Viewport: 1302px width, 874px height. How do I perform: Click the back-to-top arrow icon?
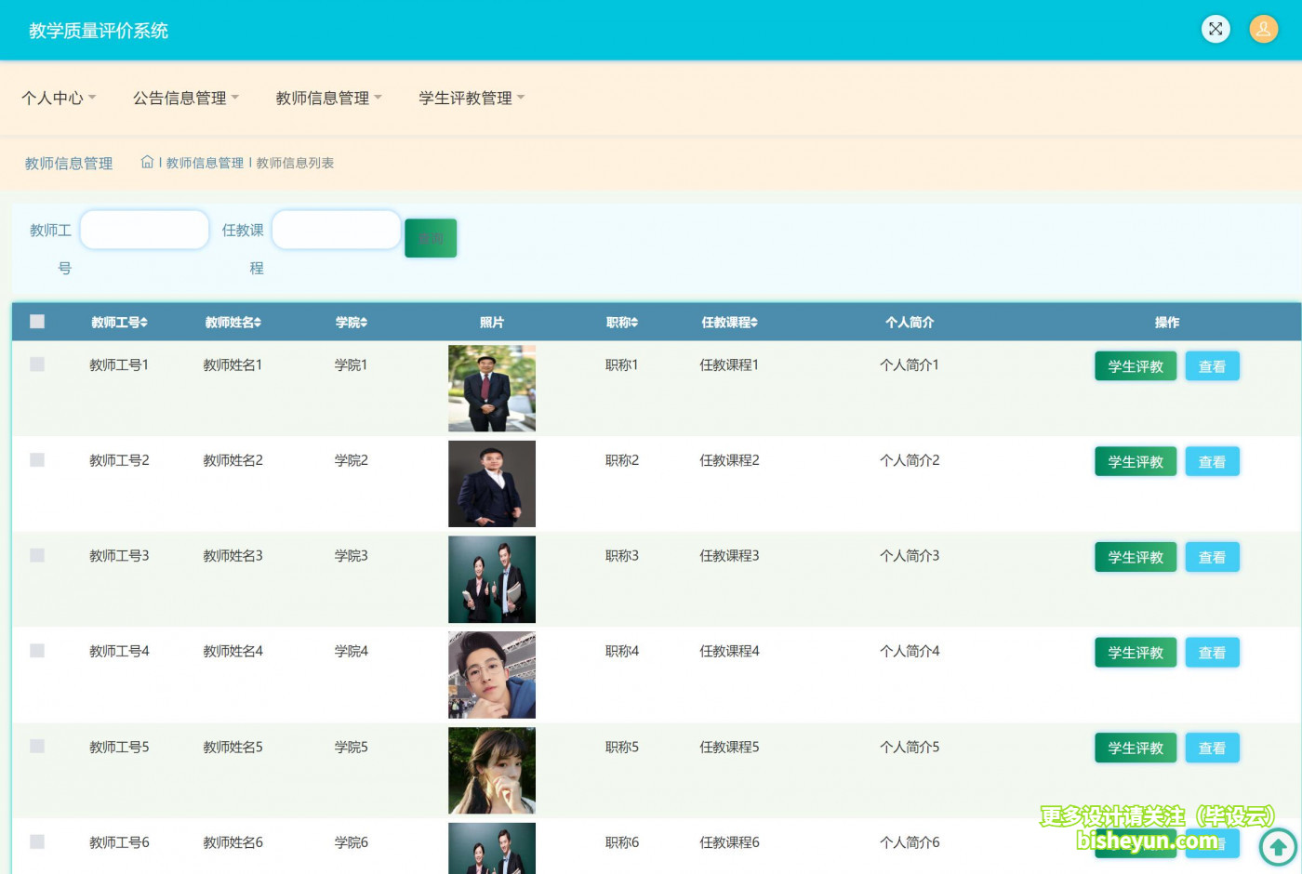1277,847
